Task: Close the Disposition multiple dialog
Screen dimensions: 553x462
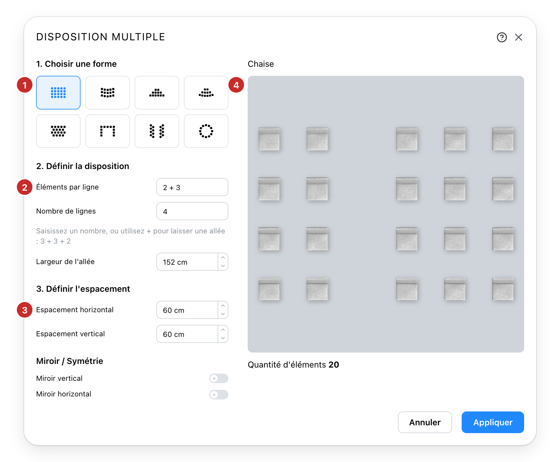Action: 519,37
